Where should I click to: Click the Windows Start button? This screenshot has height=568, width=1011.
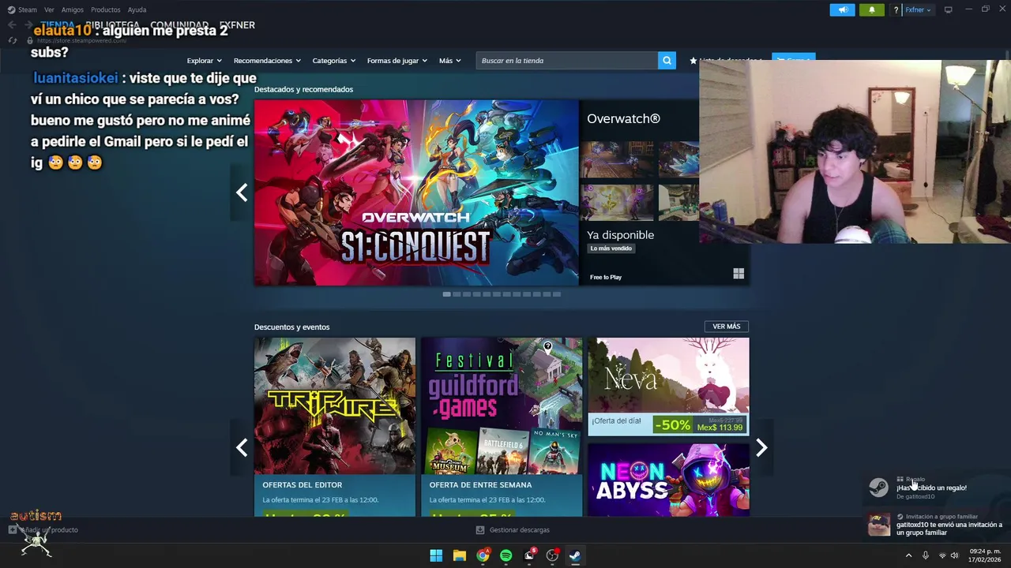(x=436, y=555)
